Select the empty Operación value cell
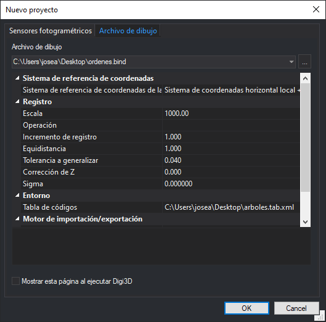 (x=231, y=125)
